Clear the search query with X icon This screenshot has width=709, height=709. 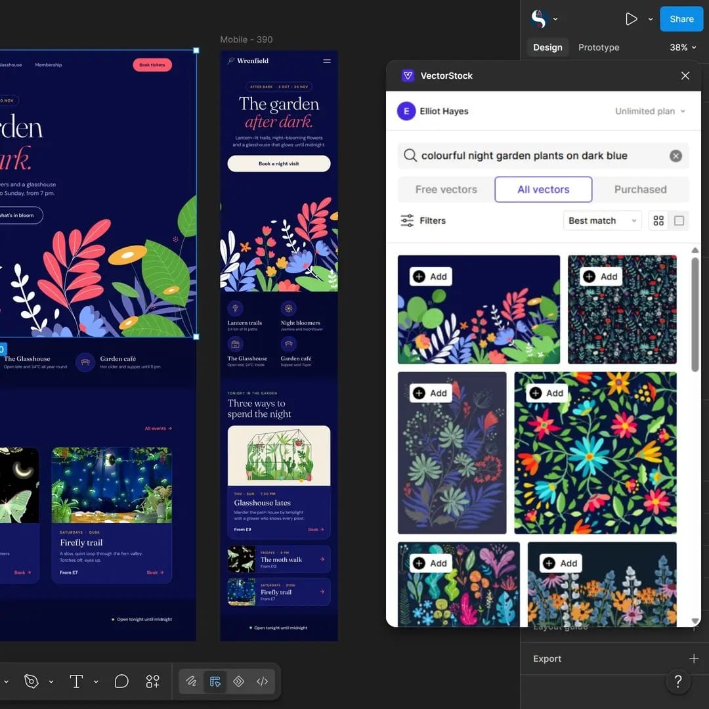676,156
